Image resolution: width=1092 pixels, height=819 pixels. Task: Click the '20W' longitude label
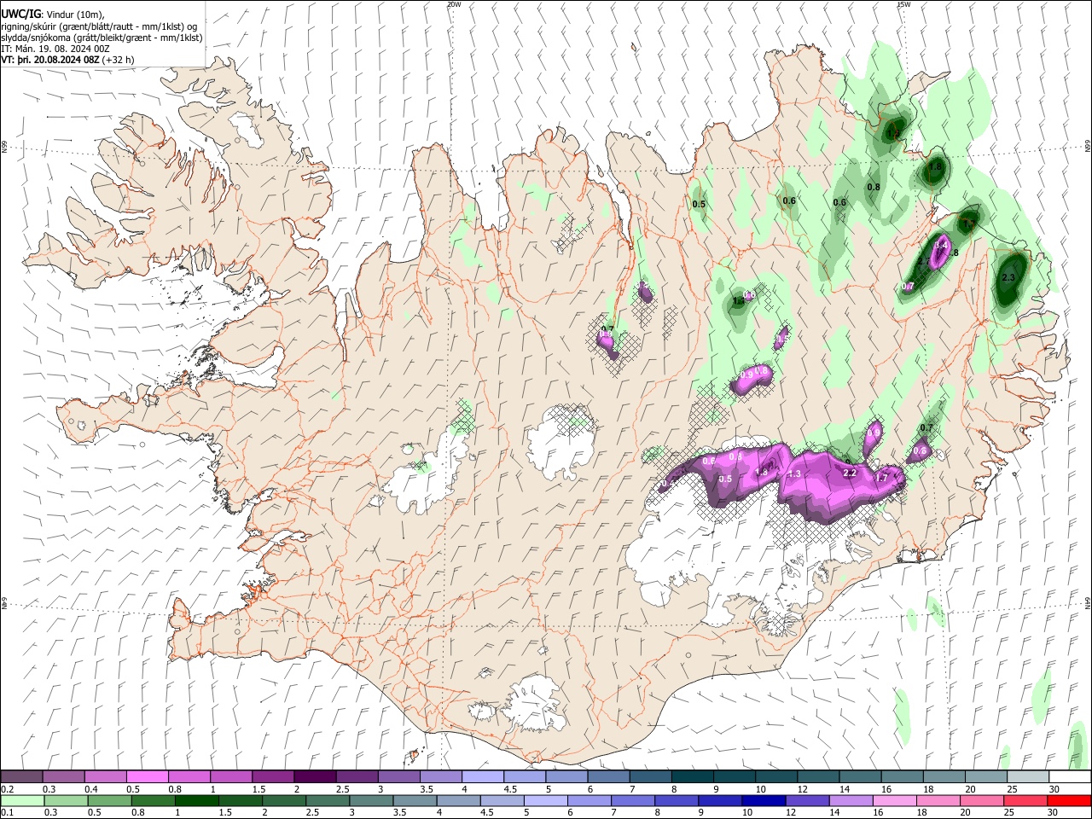pos(454,4)
